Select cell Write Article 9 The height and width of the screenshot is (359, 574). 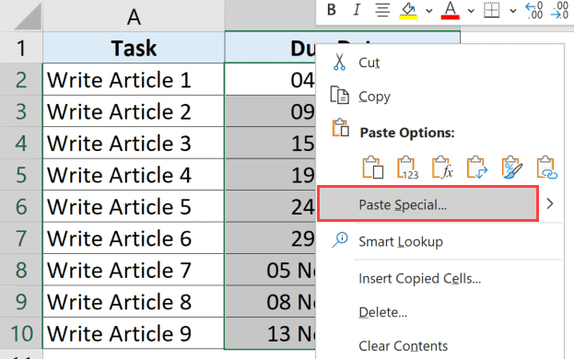pos(134,333)
